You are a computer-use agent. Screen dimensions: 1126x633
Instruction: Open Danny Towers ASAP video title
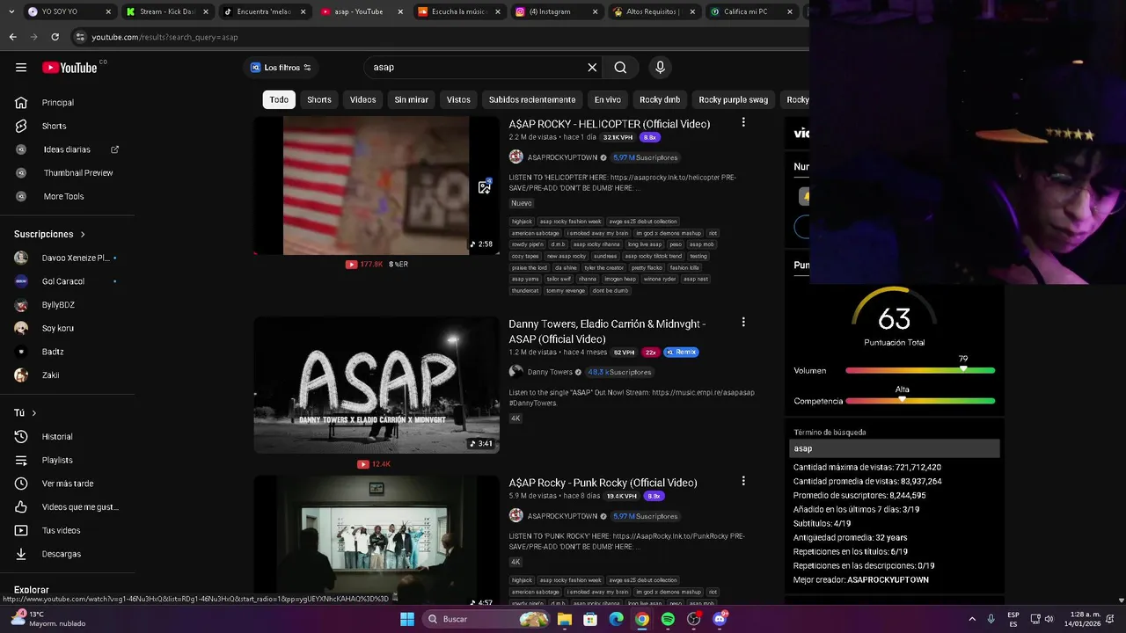(607, 331)
